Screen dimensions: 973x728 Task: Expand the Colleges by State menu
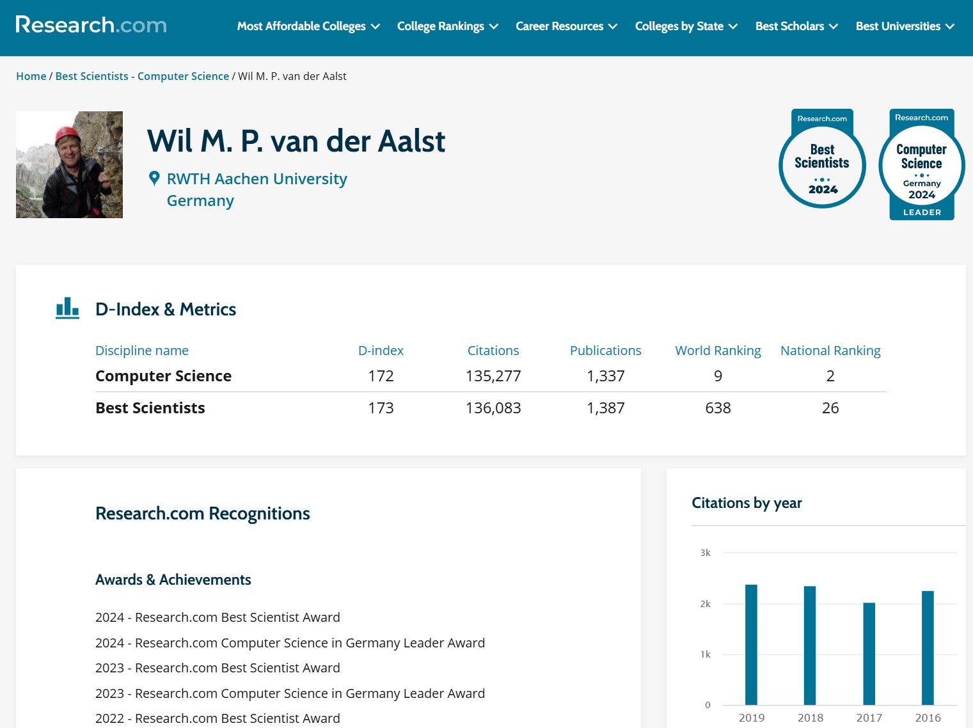pyautogui.click(x=686, y=26)
